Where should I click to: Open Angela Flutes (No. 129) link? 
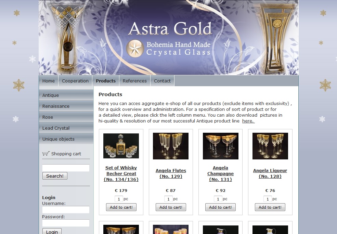tap(171, 173)
